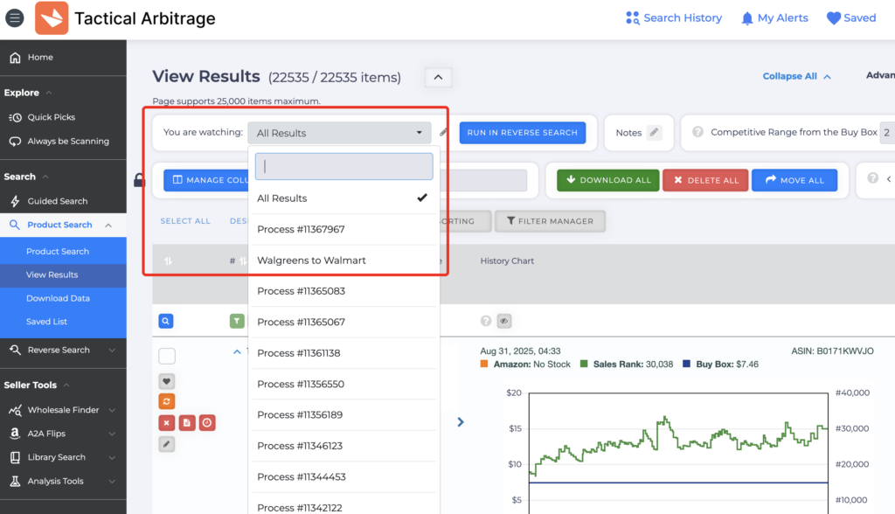
Task: Click Collapse All
Action: 796,76
